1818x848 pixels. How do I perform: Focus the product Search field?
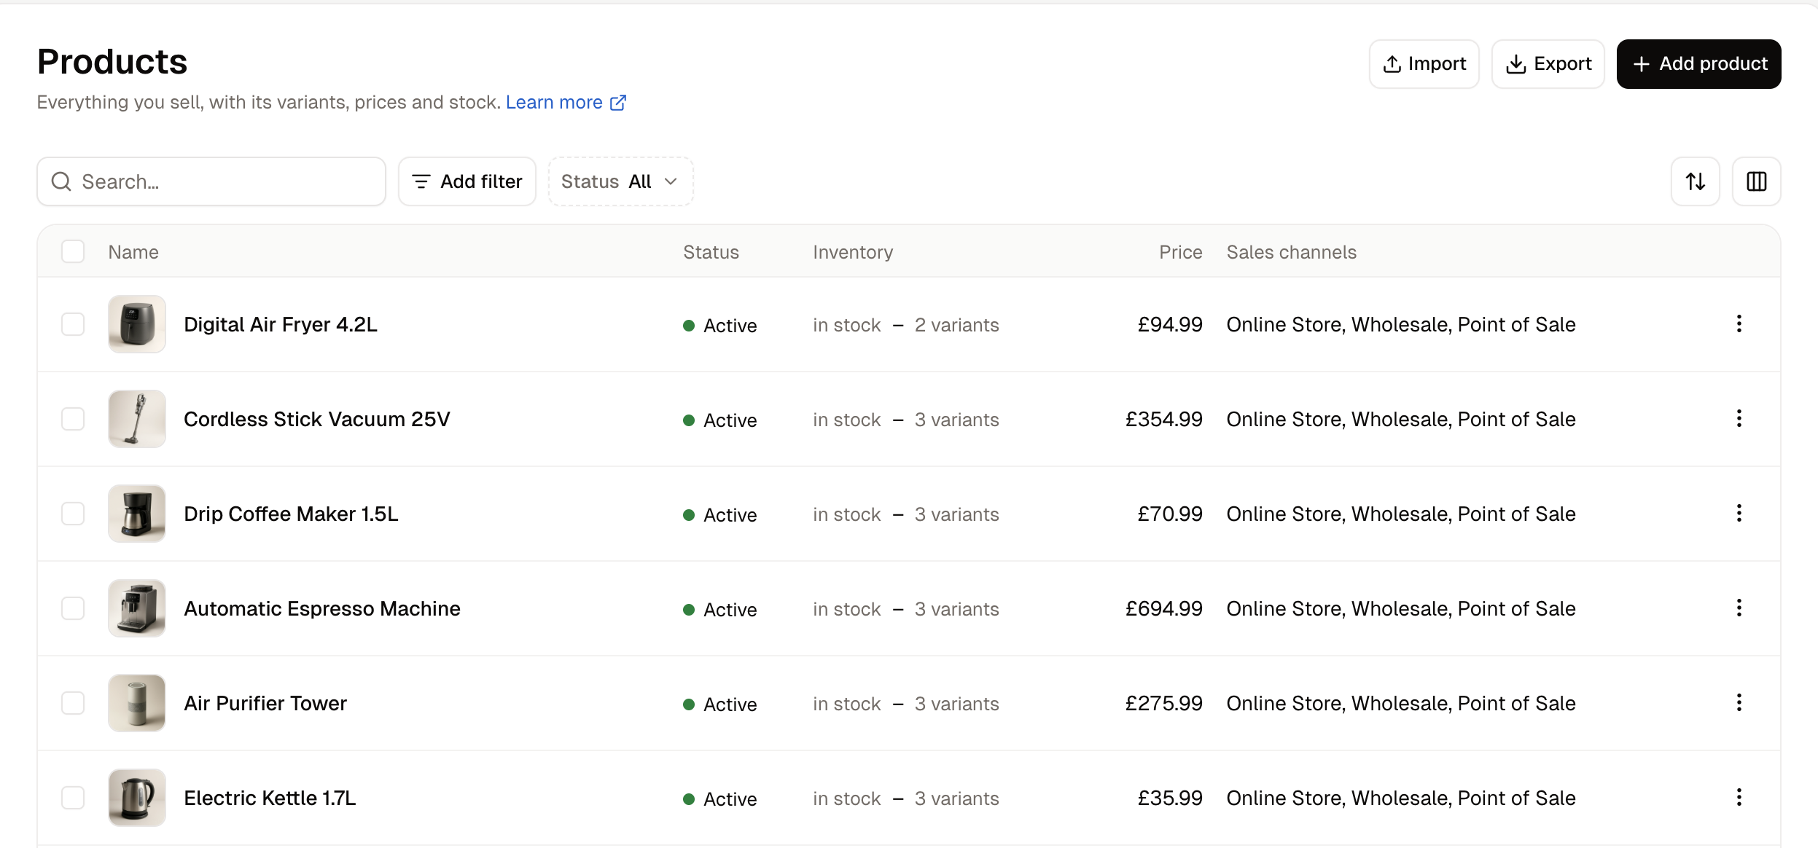click(x=211, y=181)
